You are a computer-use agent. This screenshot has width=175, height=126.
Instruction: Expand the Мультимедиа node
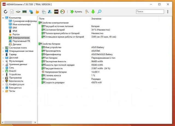pyautogui.click(x=3, y=61)
